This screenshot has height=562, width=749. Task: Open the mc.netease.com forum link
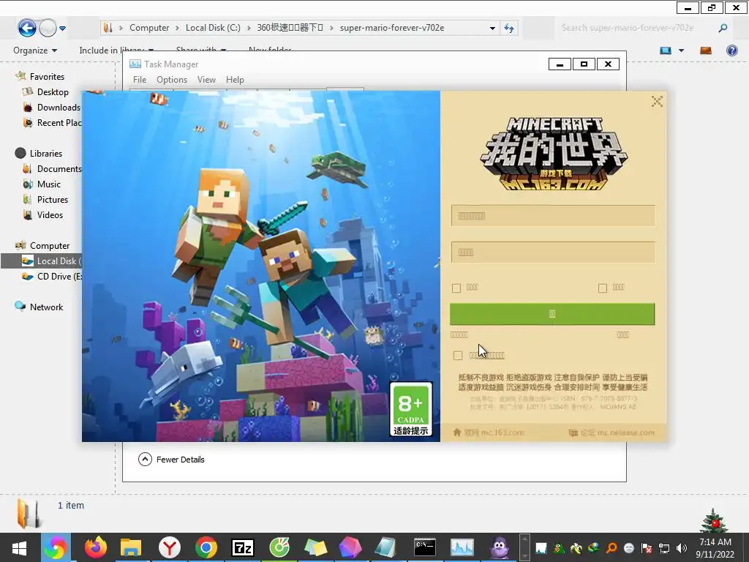pos(611,432)
